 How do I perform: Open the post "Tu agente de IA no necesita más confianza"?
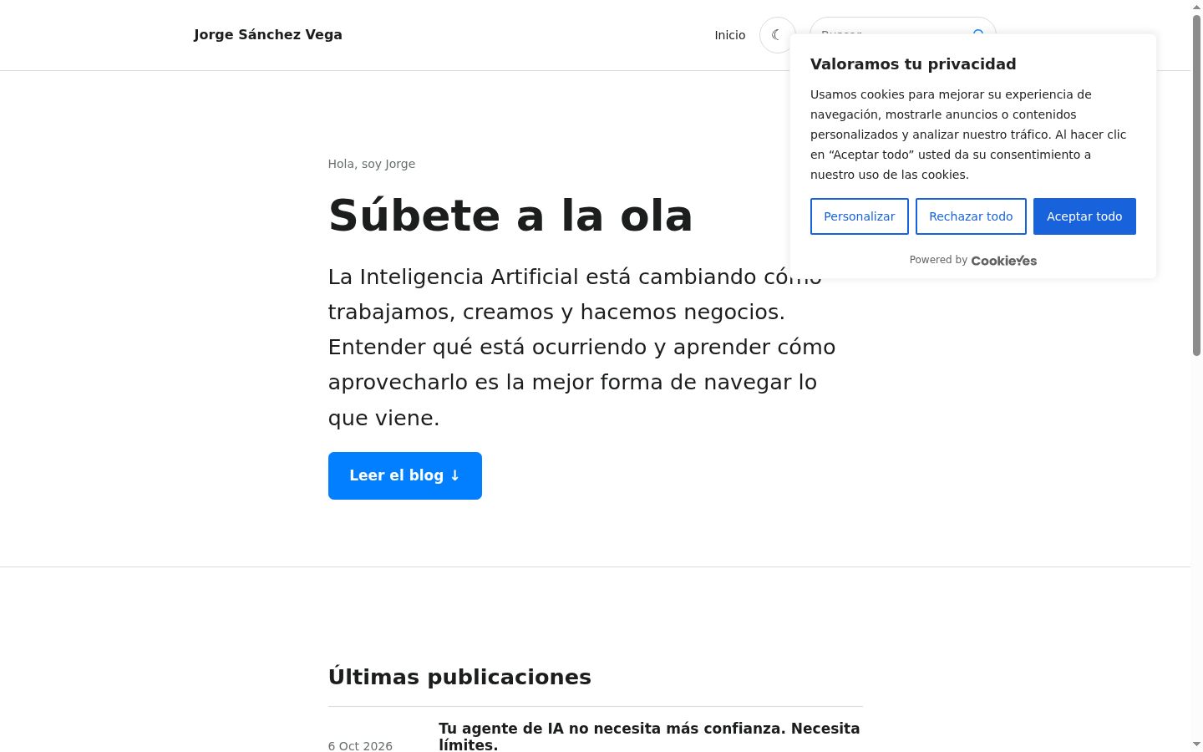pyautogui.click(x=649, y=736)
